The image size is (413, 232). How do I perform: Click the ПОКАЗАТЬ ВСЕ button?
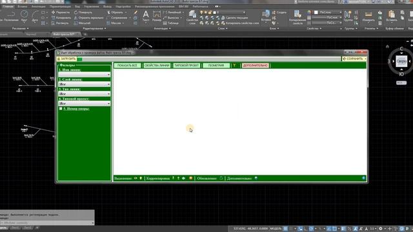click(x=128, y=66)
